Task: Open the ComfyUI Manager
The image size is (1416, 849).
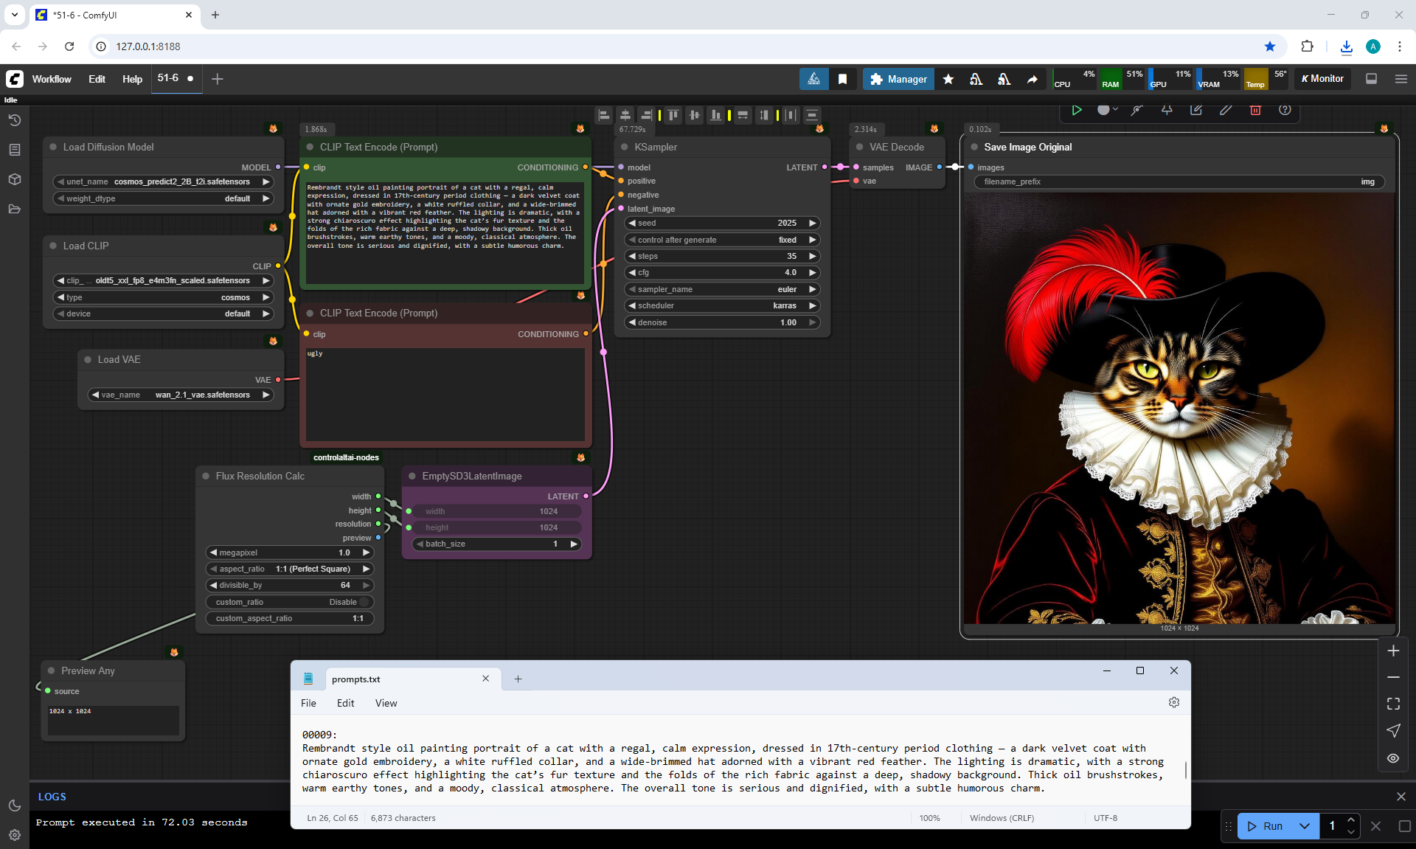Action: coord(898,79)
